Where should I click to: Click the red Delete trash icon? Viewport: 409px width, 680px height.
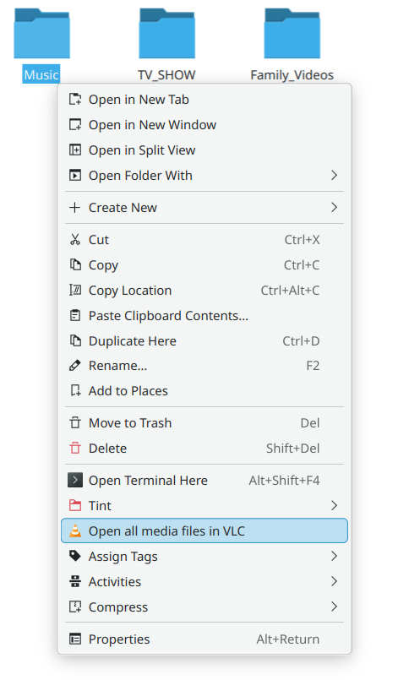point(75,448)
